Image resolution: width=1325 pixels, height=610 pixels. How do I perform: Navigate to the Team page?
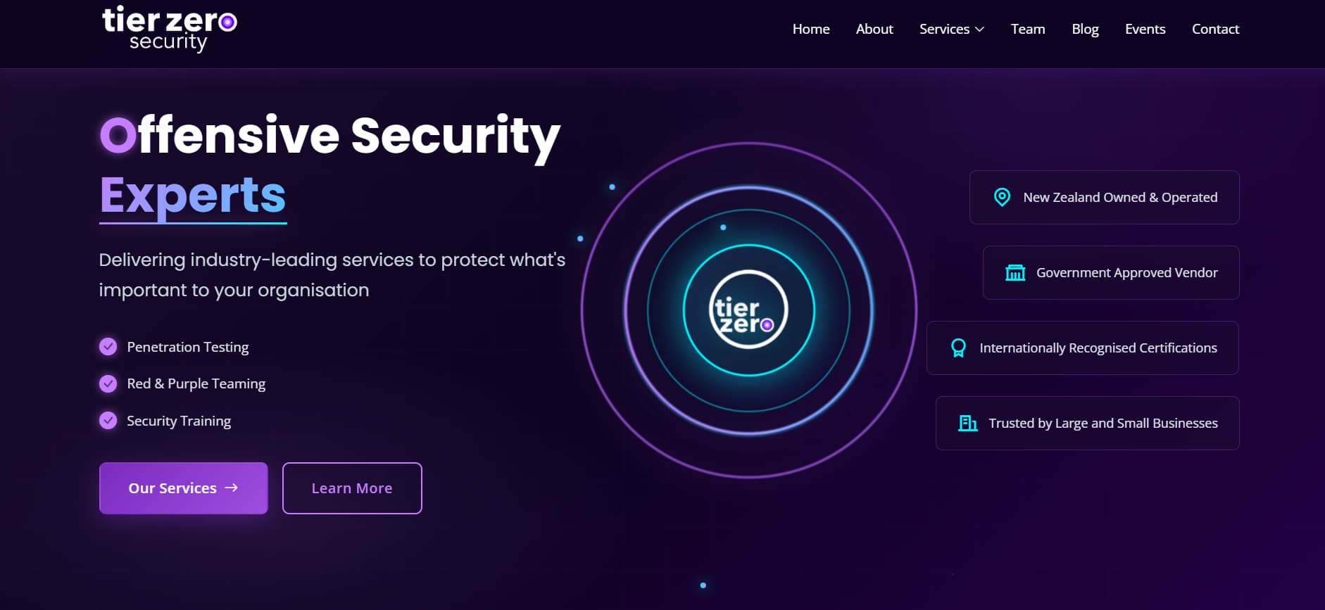point(1028,29)
